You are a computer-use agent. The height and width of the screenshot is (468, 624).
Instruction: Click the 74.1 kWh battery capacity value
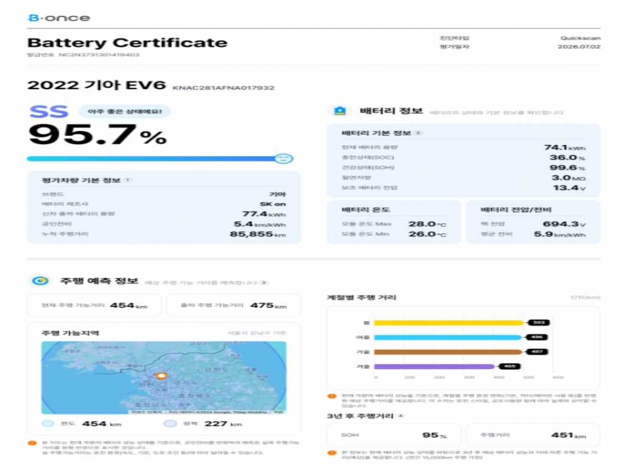point(565,147)
